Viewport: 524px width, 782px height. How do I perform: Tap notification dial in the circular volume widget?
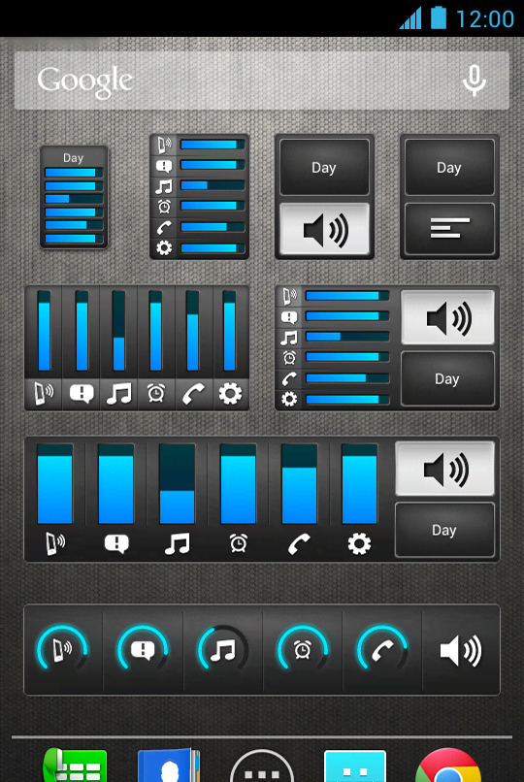tap(143, 649)
